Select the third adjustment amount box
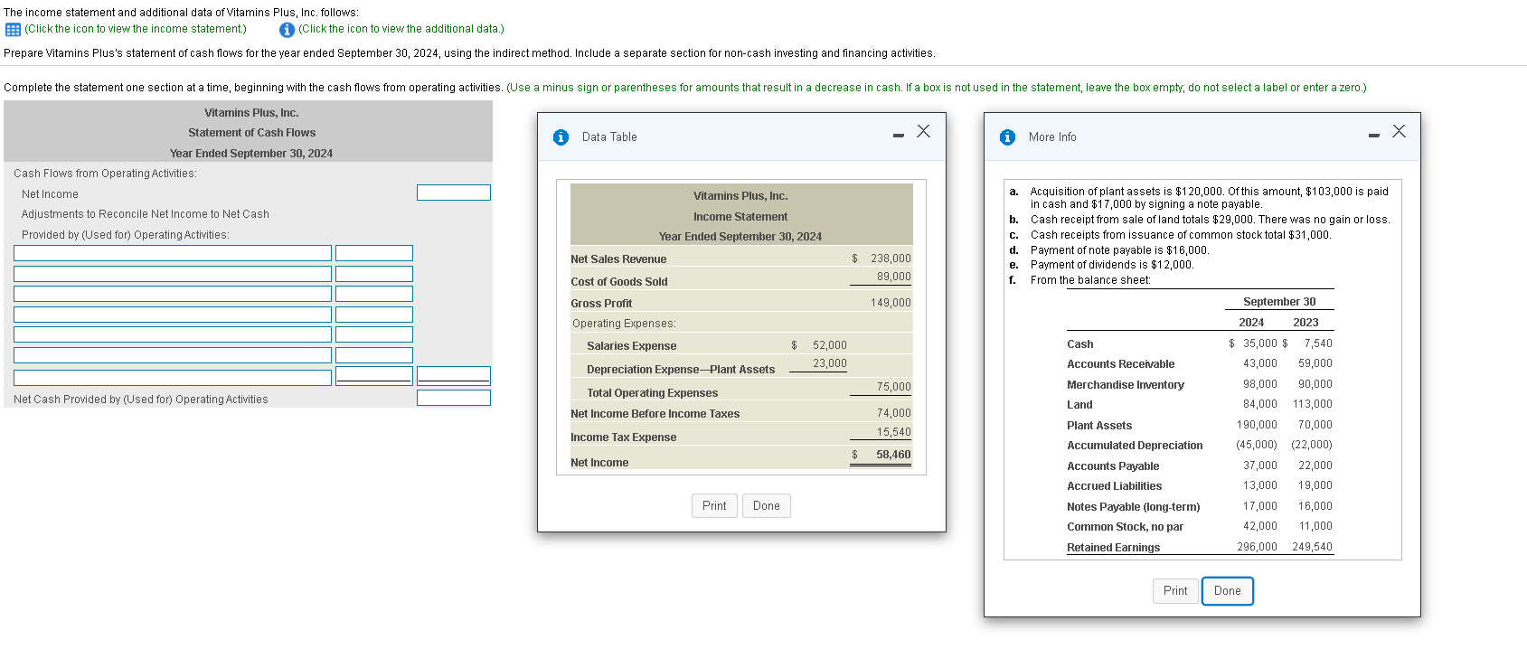Viewport: 1527px width, 668px height. pyautogui.click(x=374, y=294)
